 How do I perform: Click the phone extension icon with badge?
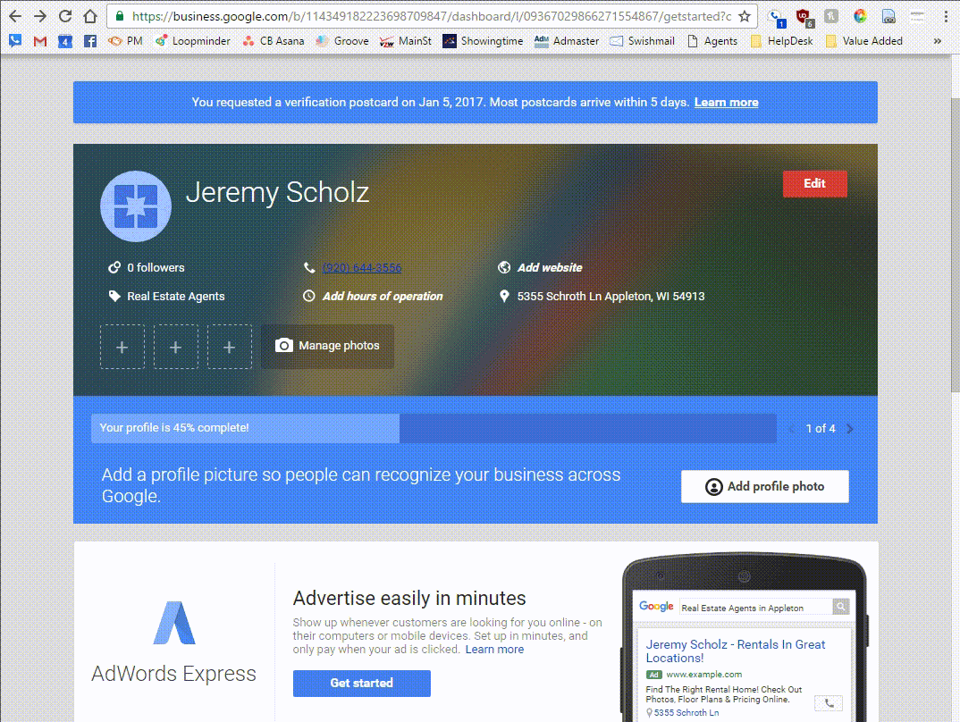777,18
